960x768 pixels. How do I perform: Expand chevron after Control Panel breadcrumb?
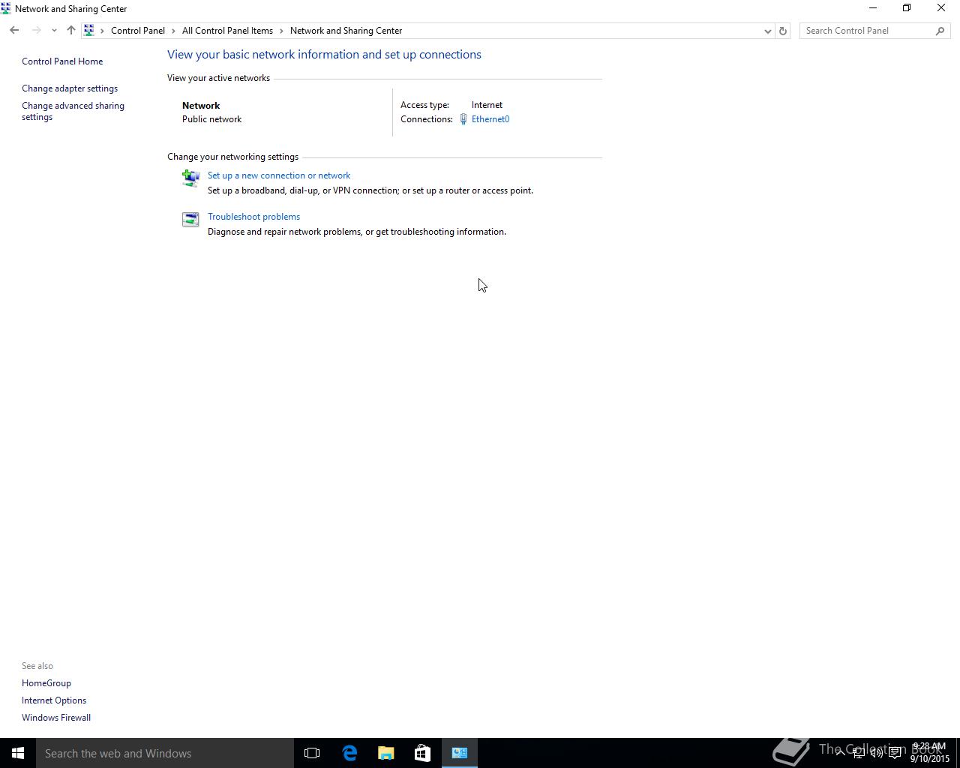coord(173,31)
